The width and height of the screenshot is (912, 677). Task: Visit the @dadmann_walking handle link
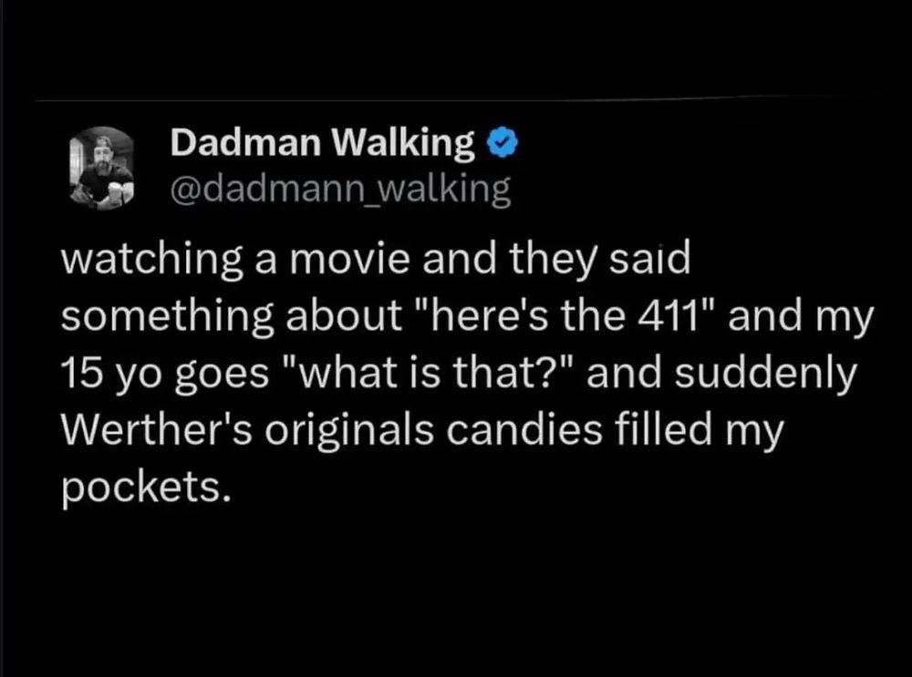click(341, 190)
